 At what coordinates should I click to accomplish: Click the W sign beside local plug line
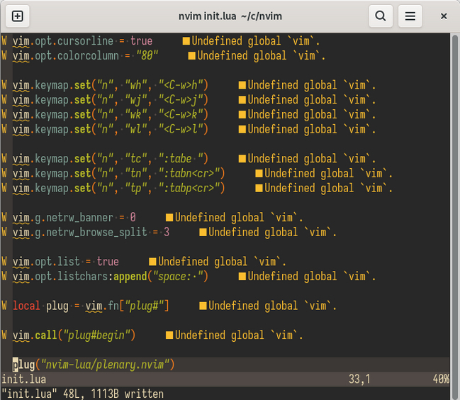(4, 306)
